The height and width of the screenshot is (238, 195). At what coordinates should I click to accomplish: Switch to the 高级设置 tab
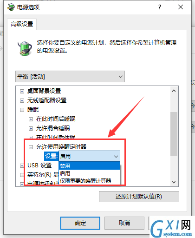(22, 24)
